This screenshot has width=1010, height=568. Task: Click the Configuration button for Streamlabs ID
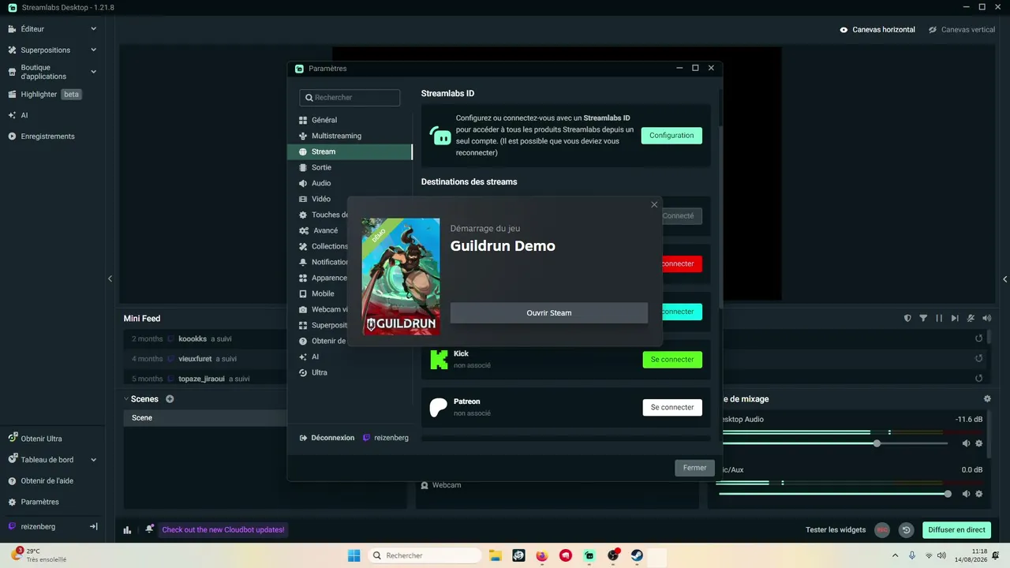coord(671,136)
